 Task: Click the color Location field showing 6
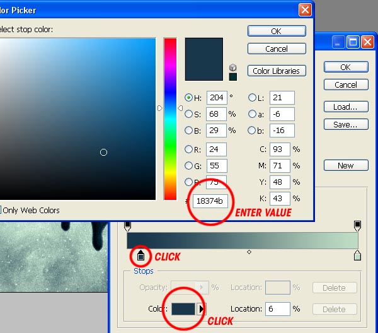278,309
